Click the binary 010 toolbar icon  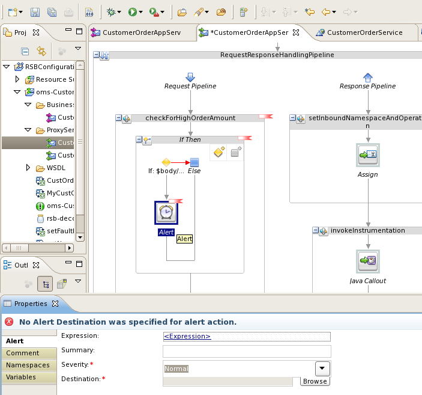(x=89, y=12)
